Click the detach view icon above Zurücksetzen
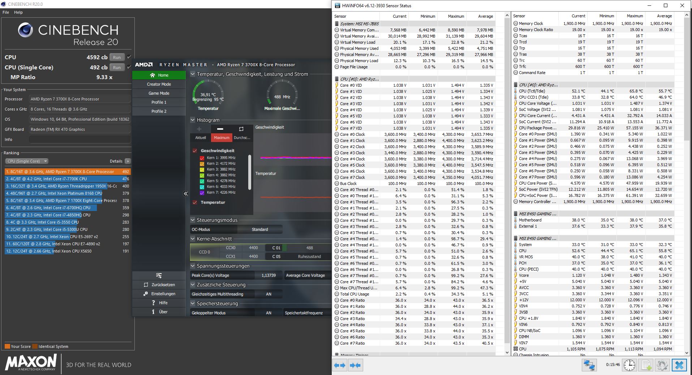The height and width of the screenshot is (375, 692). (159, 276)
